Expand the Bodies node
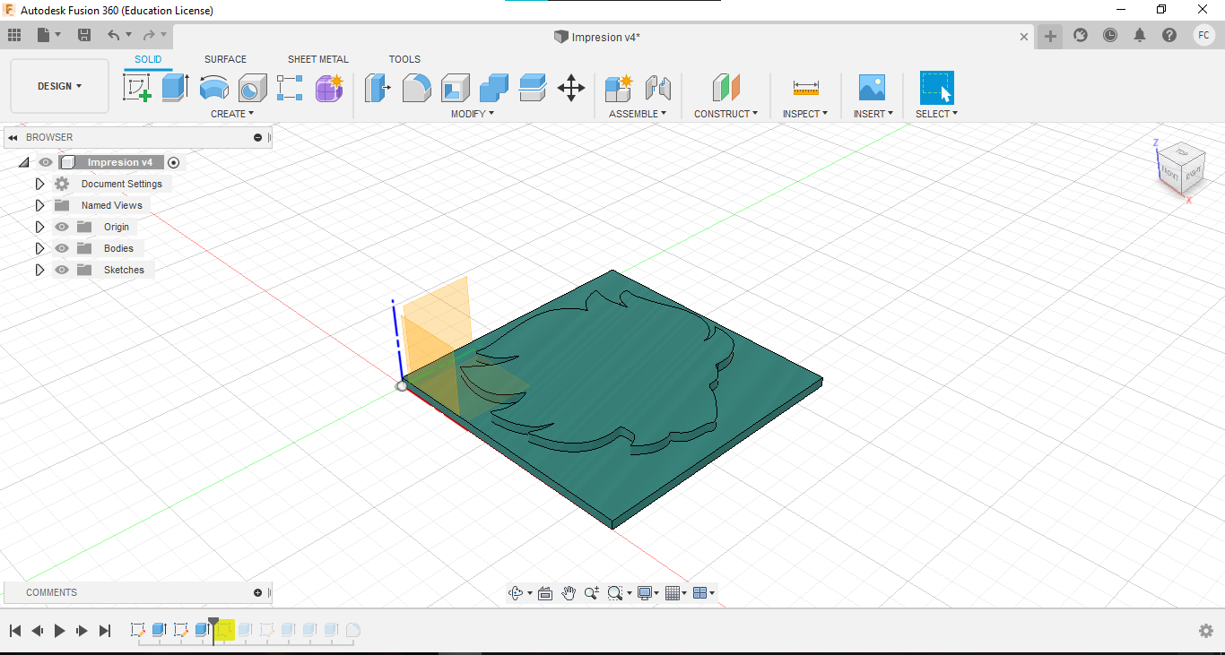Viewport: 1225px width, 655px height. pos(39,248)
